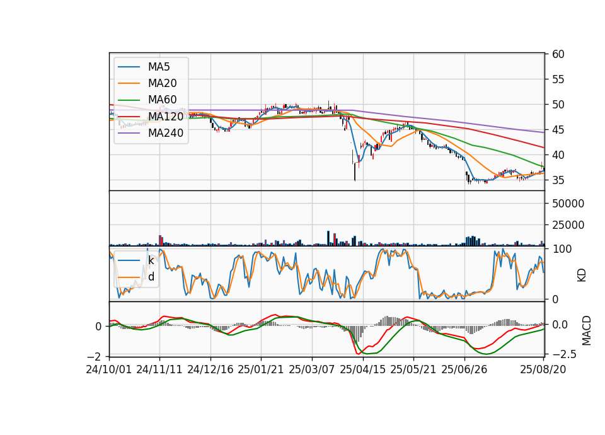Click the 'd' legend label in KD panel
605x435 pixels.
click(x=151, y=277)
